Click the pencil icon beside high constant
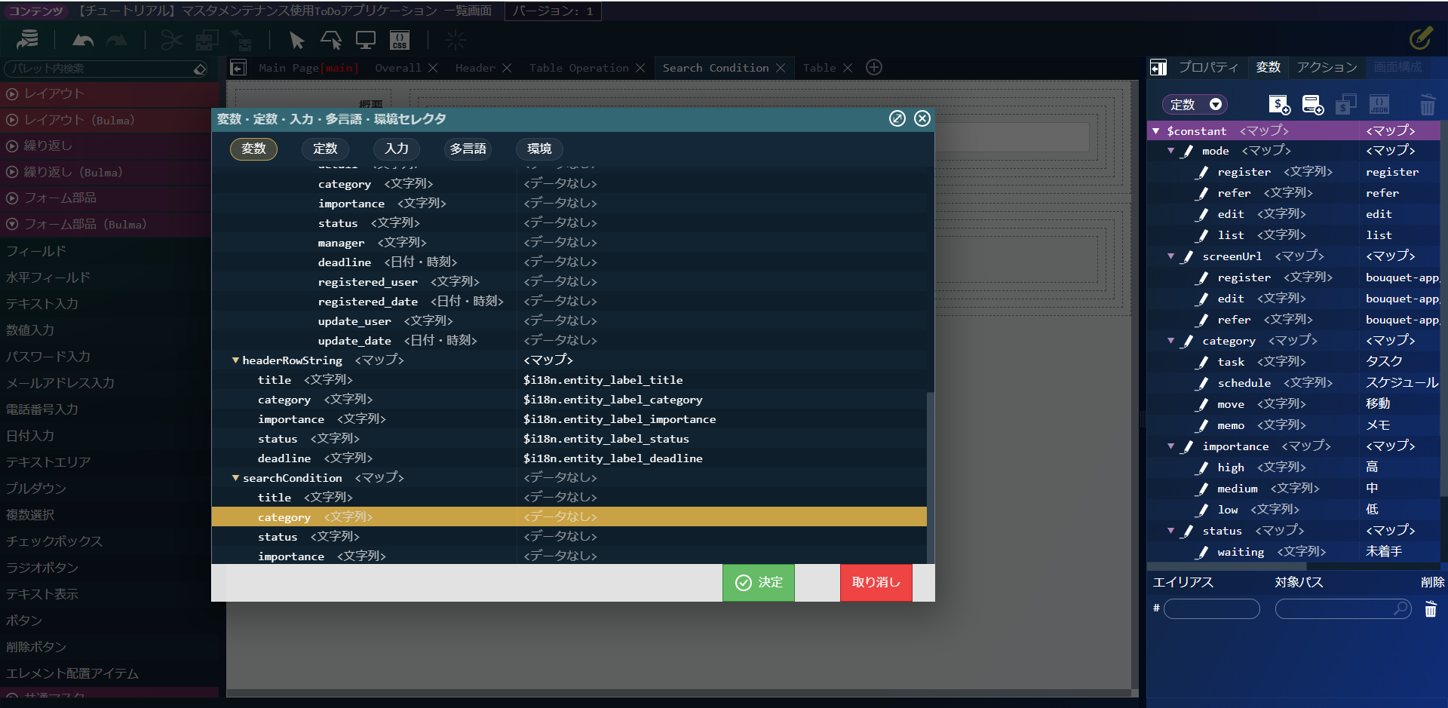The height and width of the screenshot is (708, 1448). [1203, 468]
